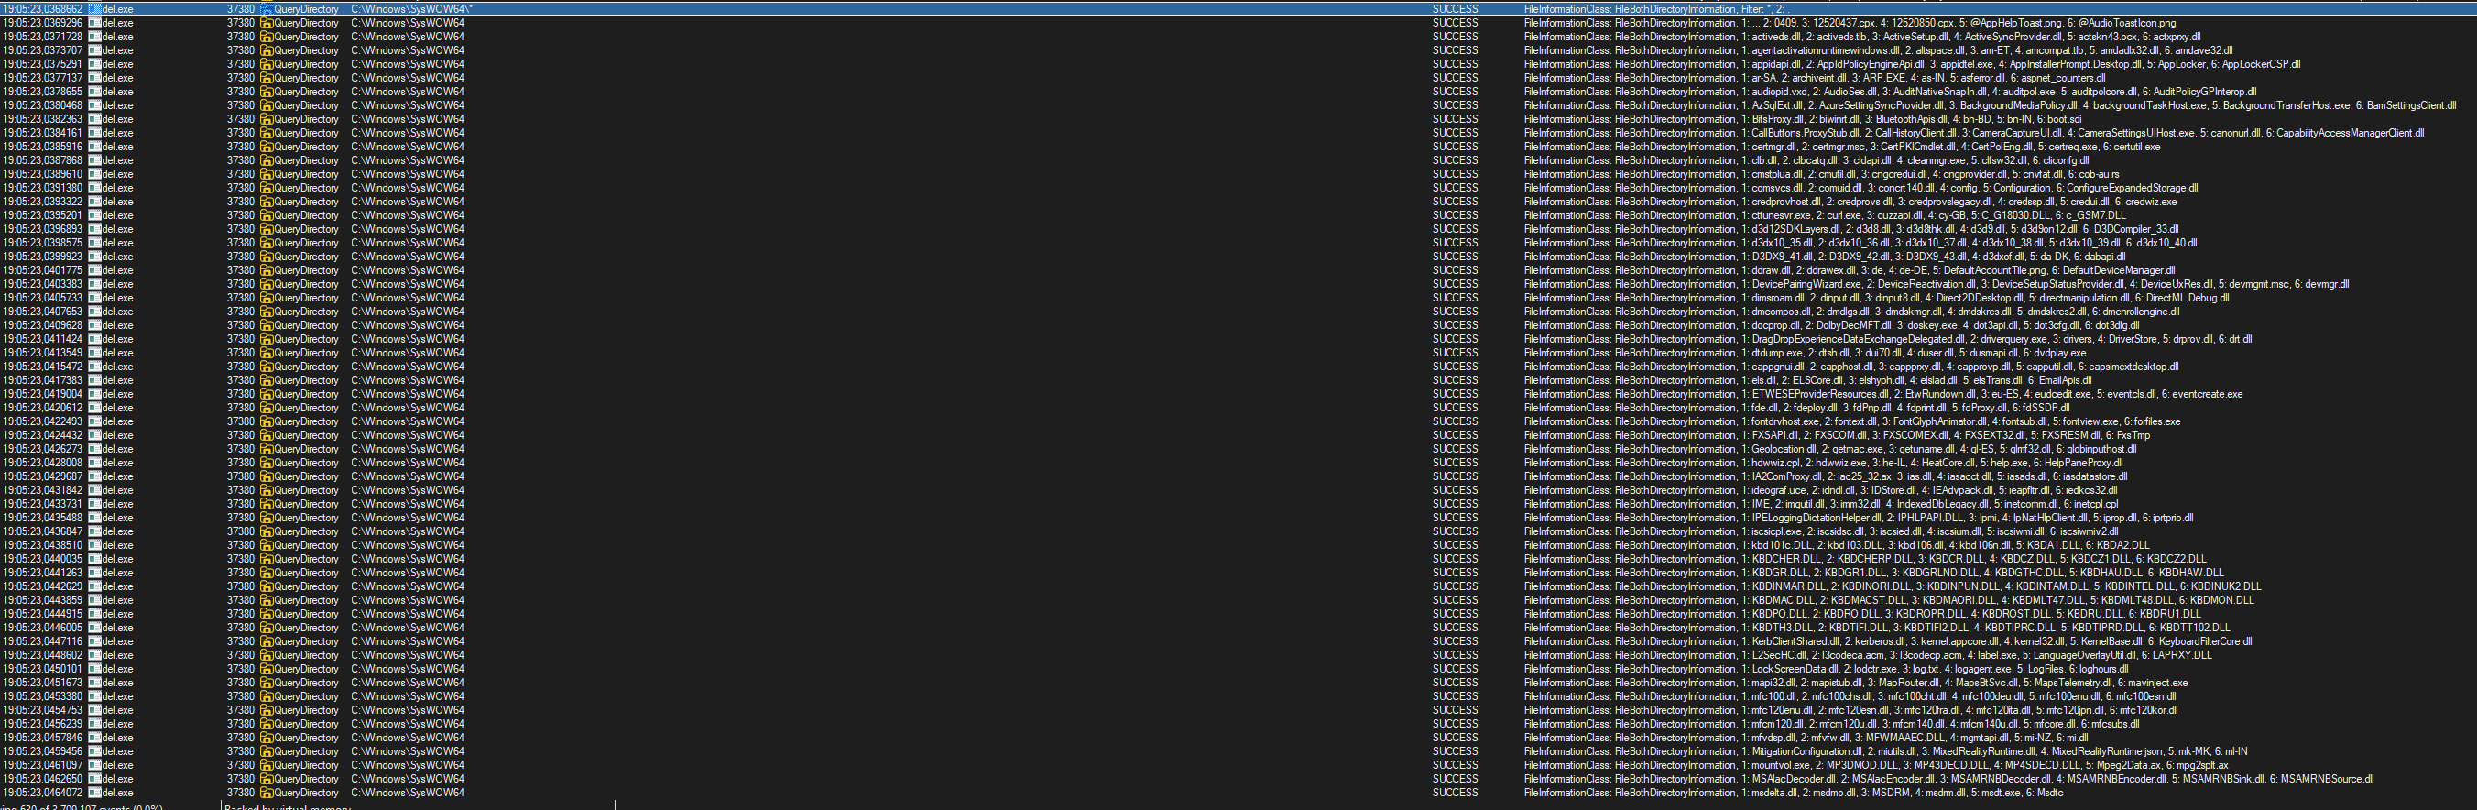
Task: Click the del.exe process icon in row 19:05:23,0403383
Action: click(94, 284)
